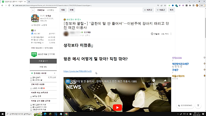Close the current browser tab
Screen dimensions: 206x116
point(25,2)
